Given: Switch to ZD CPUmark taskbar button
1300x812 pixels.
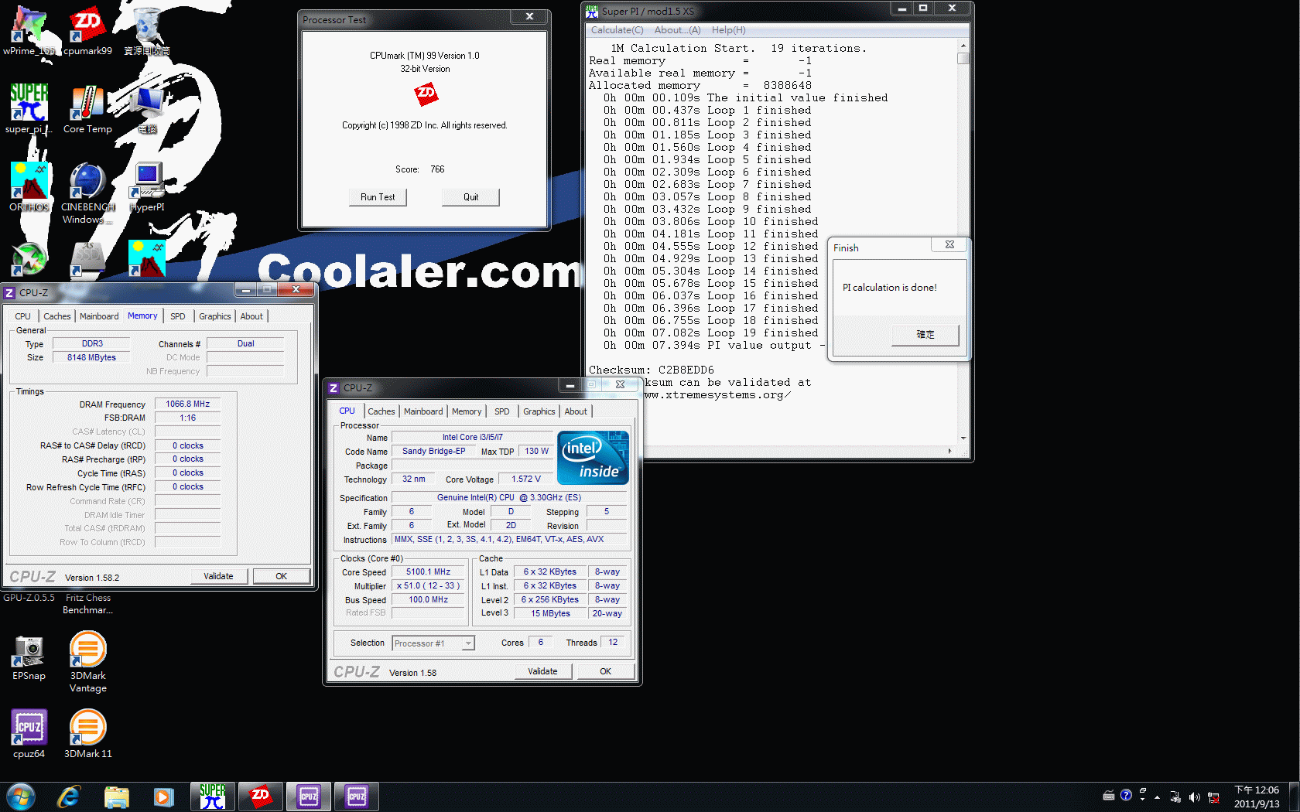Looking at the screenshot, I should pyautogui.click(x=261, y=797).
